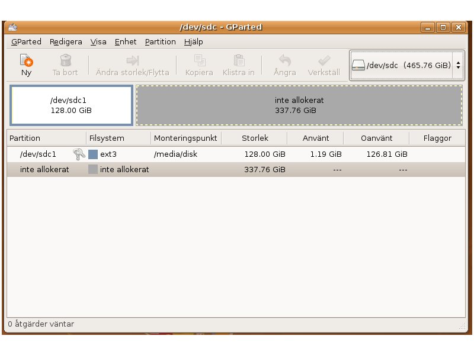The width and height of the screenshot is (474, 355).
Task: Click the Monteringspunkt column header
Action: tap(186, 138)
